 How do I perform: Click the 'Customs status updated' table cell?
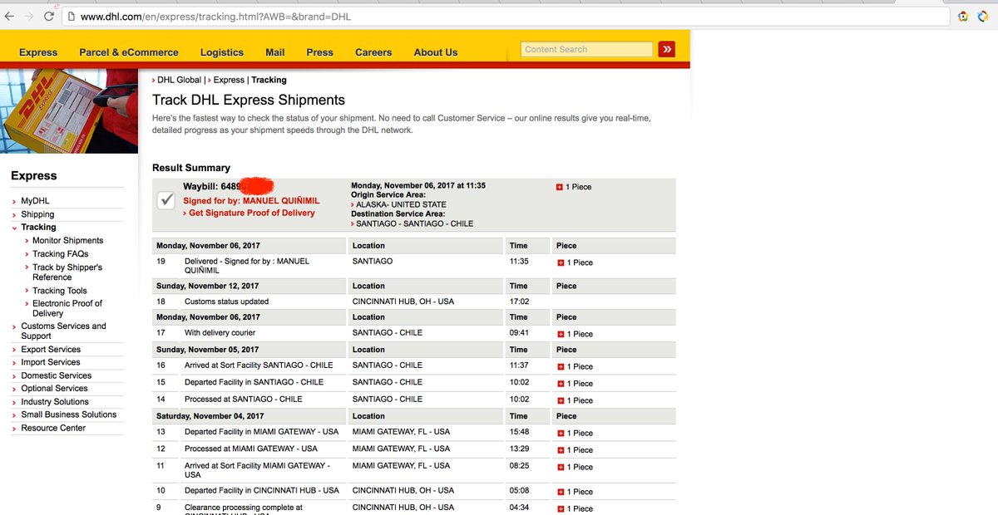point(226,302)
